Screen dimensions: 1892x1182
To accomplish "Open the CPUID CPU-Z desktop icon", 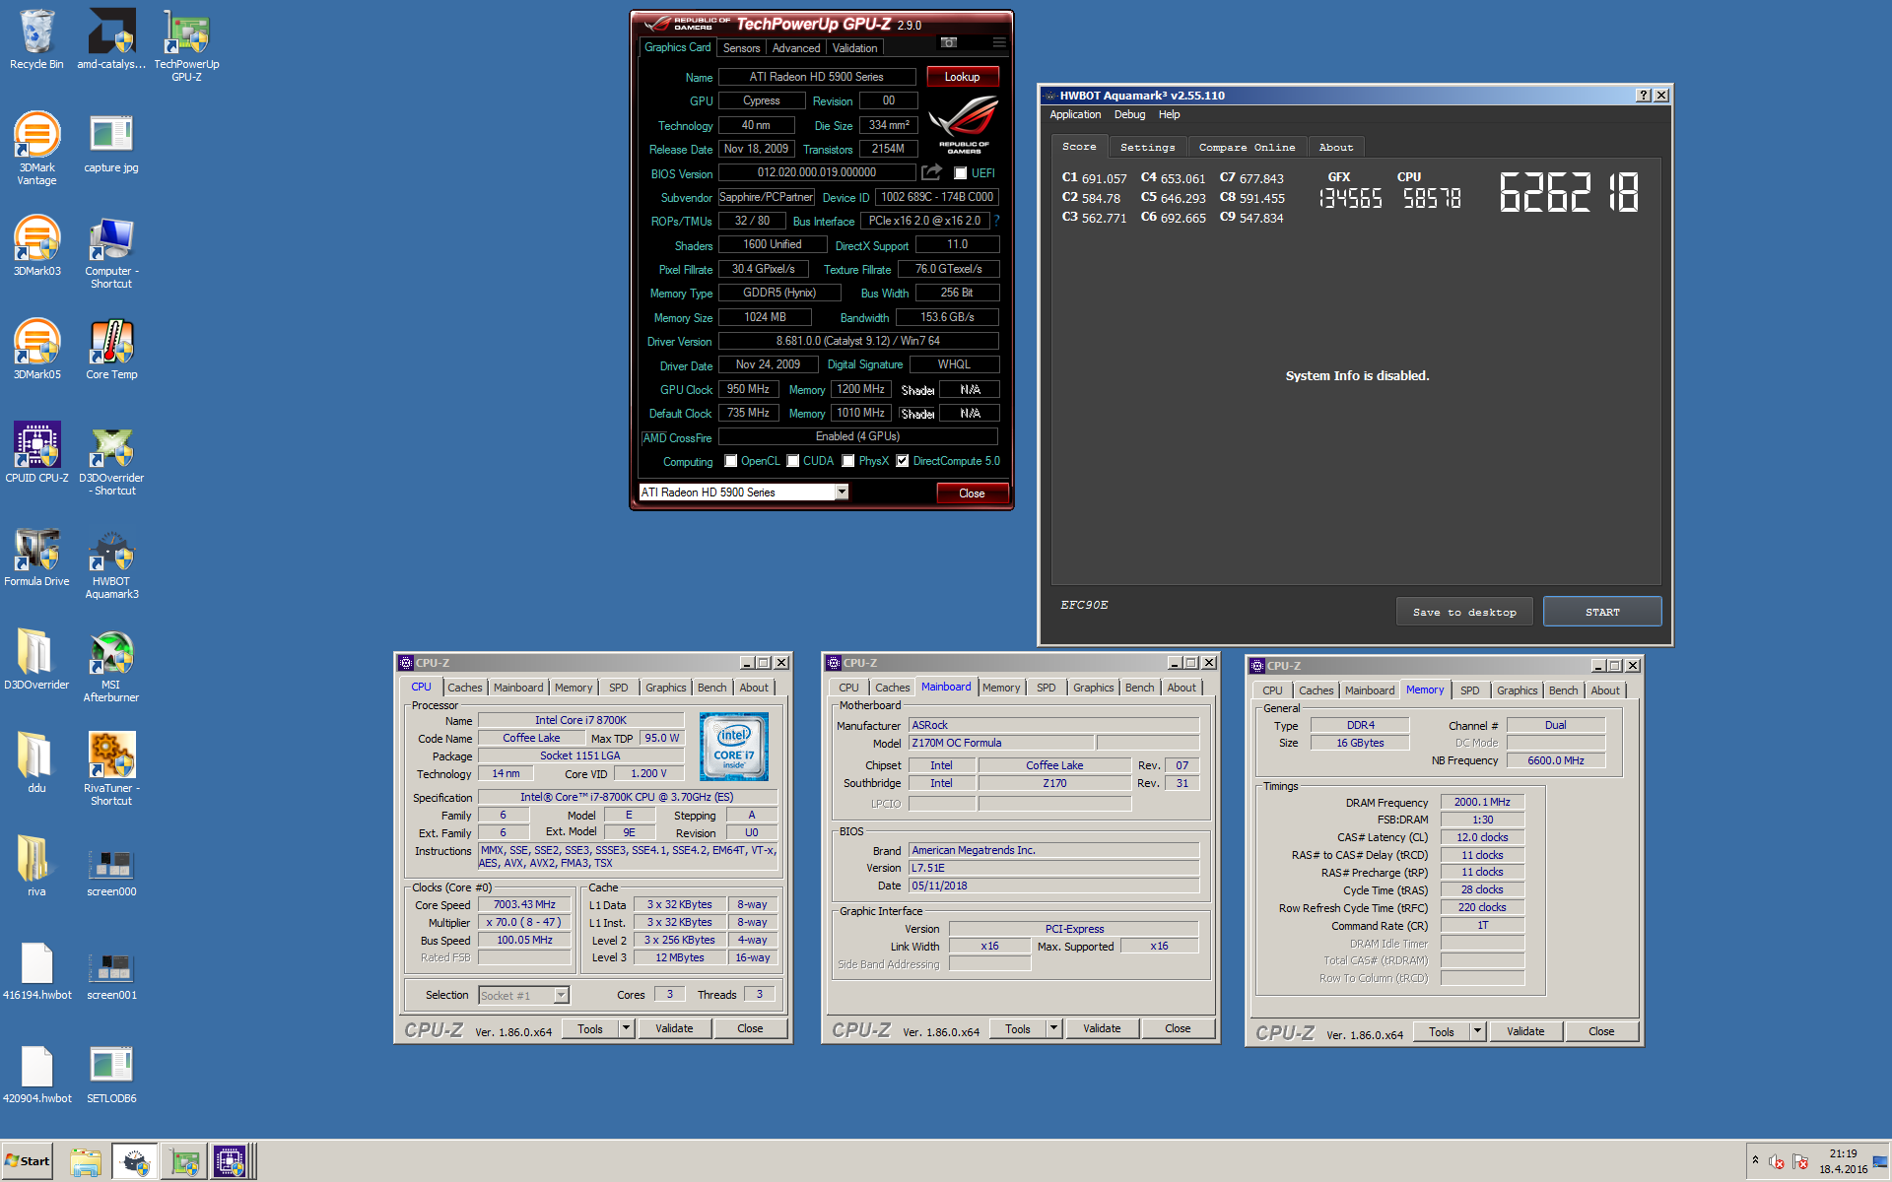I will coord(36,453).
